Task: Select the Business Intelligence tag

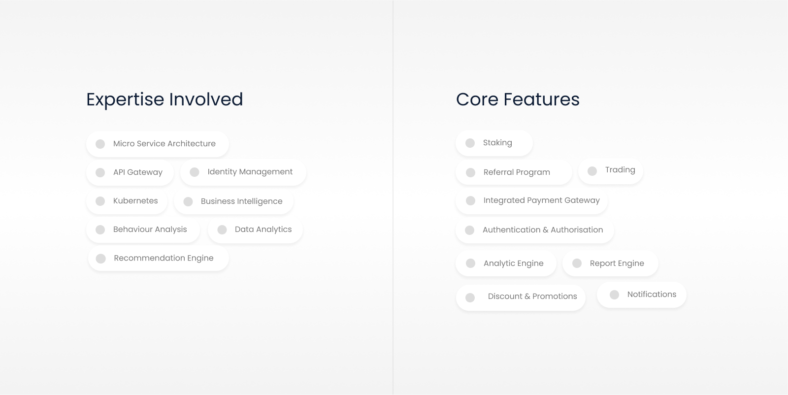Action: click(x=234, y=201)
